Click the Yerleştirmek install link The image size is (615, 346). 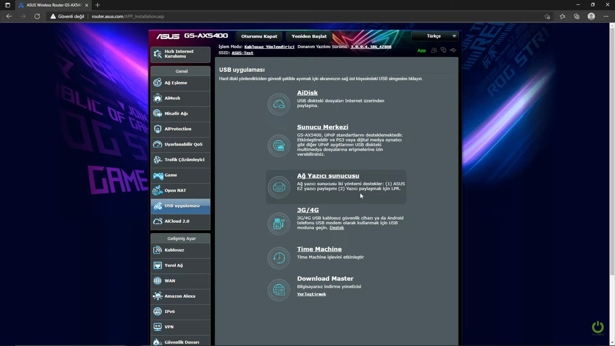click(x=311, y=294)
